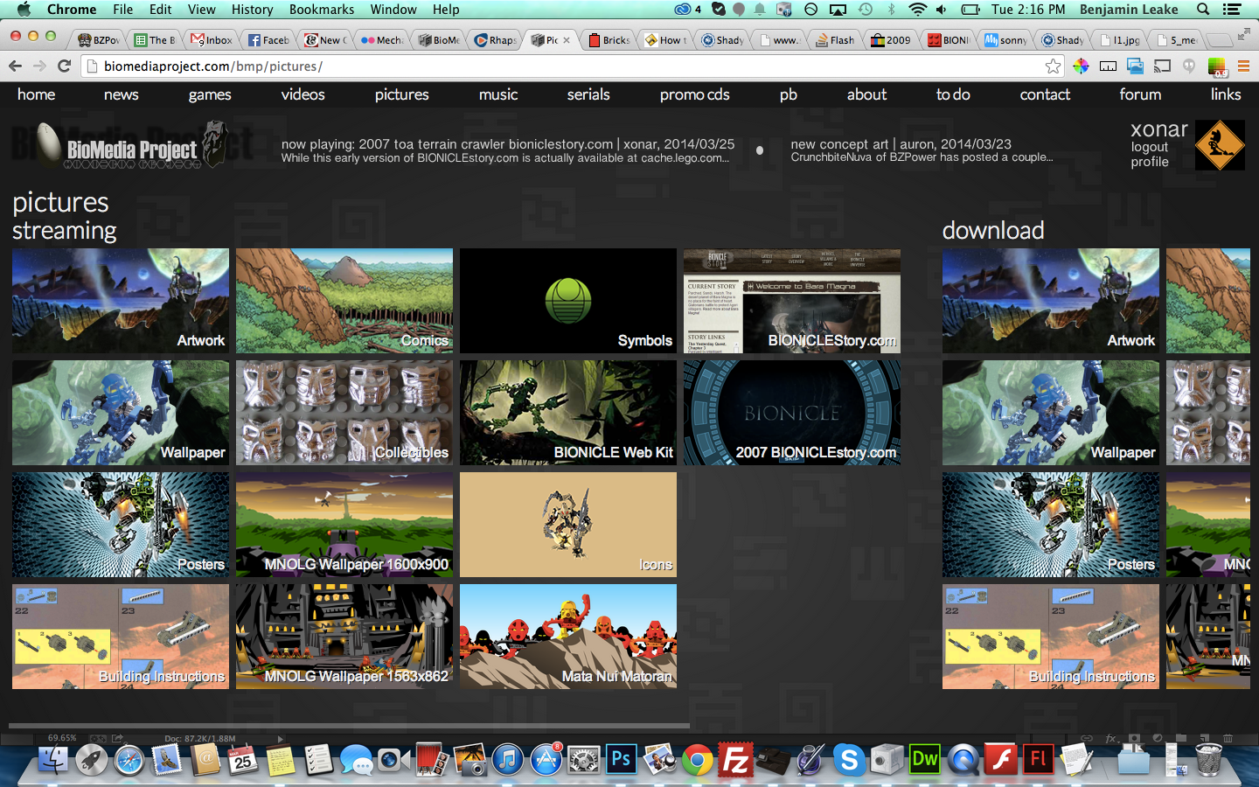Open Skype from the dock
This screenshot has width=1259, height=787.
[x=849, y=759]
